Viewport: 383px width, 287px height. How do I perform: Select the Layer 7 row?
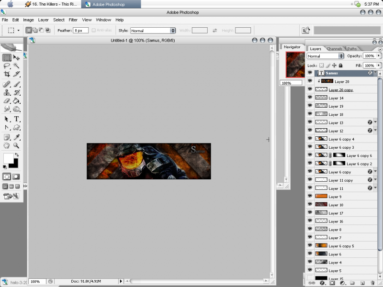pyautogui.click(x=342, y=237)
